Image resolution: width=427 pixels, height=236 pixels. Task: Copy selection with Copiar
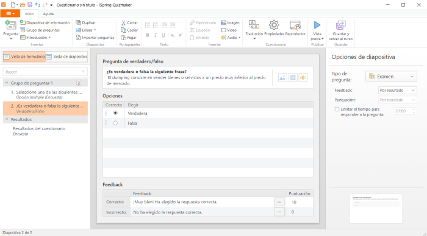tap(129, 30)
